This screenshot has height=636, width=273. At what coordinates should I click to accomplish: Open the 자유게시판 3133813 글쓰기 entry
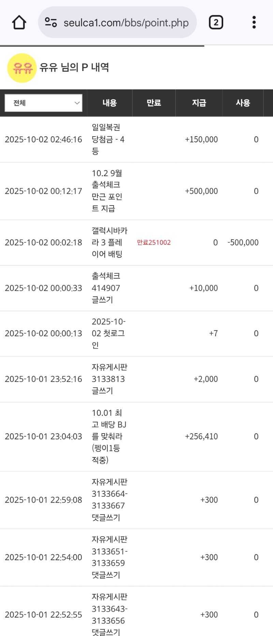[109, 379]
